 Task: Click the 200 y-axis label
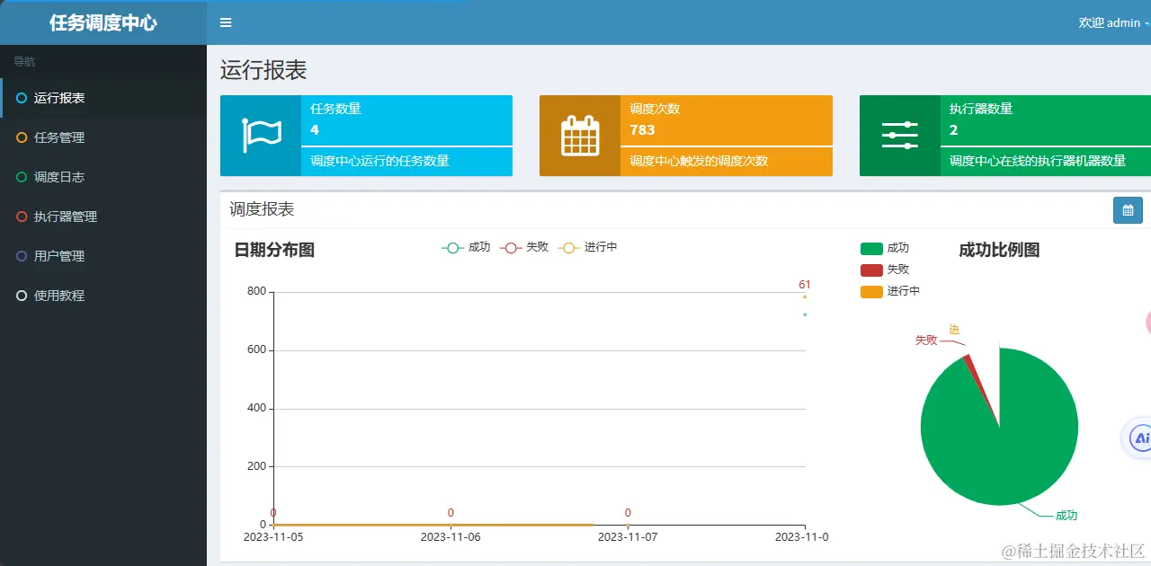coord(256,466)
